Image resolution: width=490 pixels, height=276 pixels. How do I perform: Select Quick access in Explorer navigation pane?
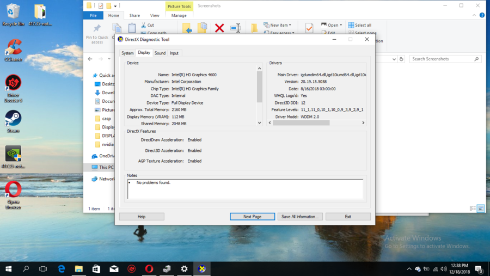[104, 75]
